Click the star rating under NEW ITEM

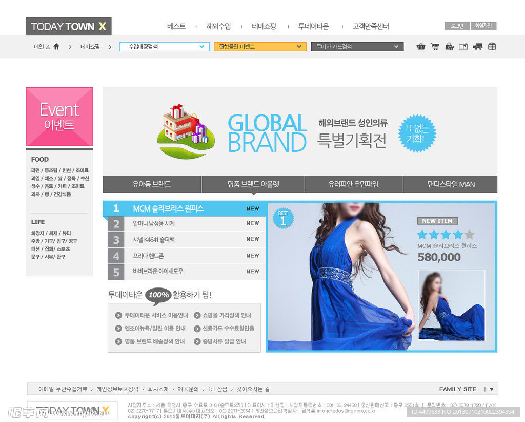click(446, 234)
